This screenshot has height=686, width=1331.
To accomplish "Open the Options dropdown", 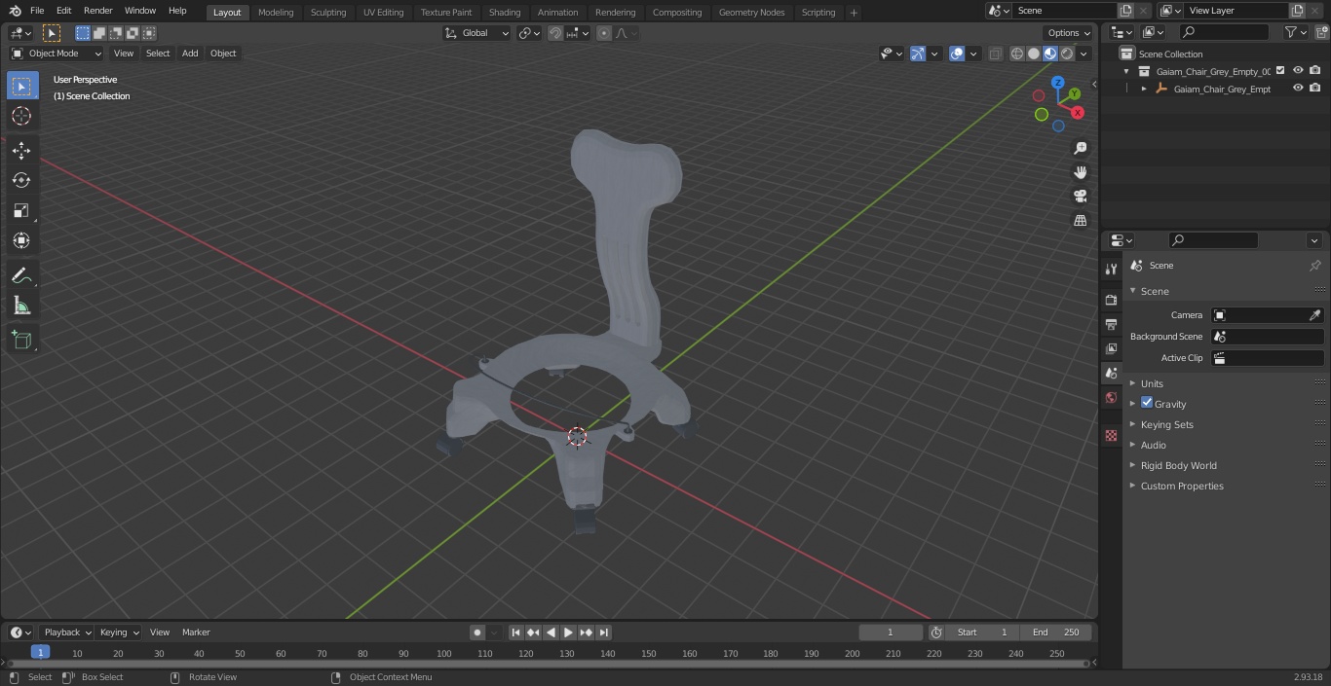I will coord(1069,33).
